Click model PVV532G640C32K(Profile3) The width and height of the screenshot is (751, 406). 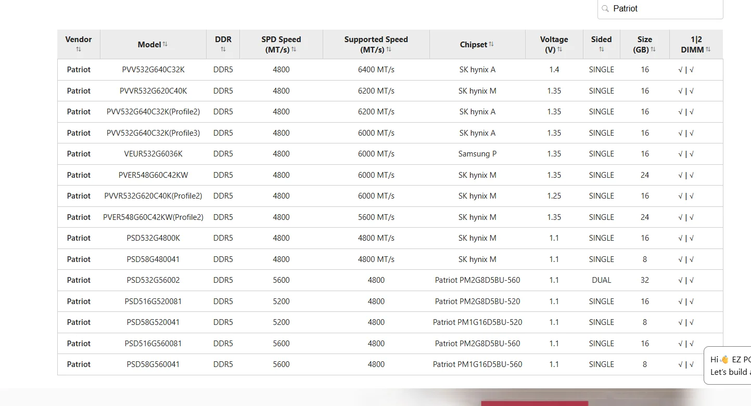154,133
